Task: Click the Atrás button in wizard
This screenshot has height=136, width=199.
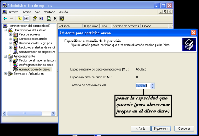Action: 140,128
